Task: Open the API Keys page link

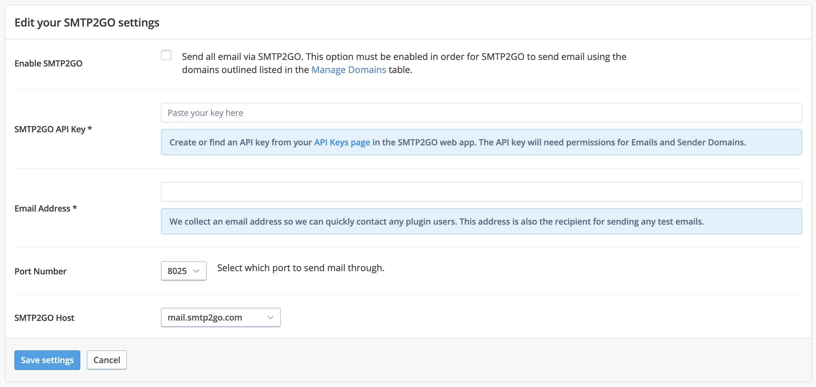Action: click(x=342, y=142)
